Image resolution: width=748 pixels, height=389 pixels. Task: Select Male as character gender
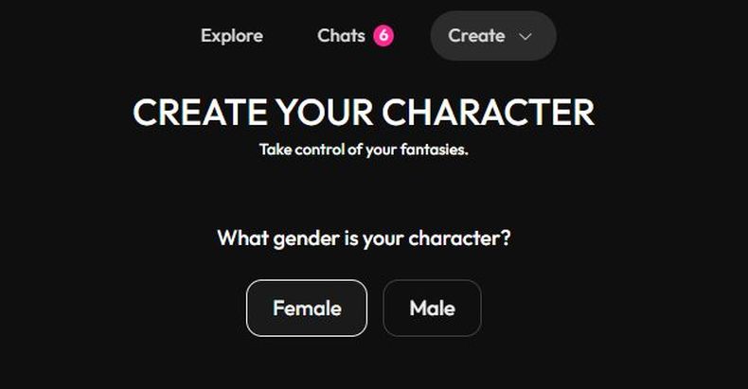[x=432, y=308]
